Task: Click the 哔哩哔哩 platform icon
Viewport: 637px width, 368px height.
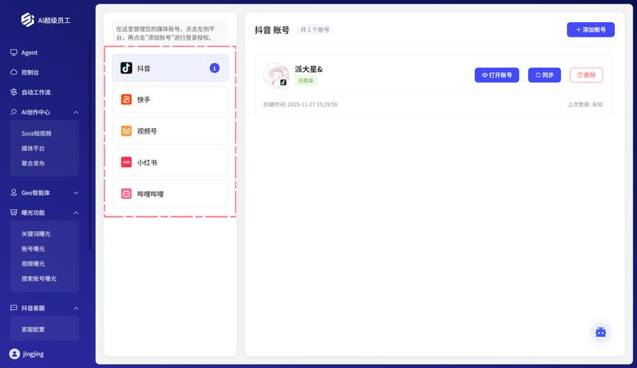Action: [126, 194]
